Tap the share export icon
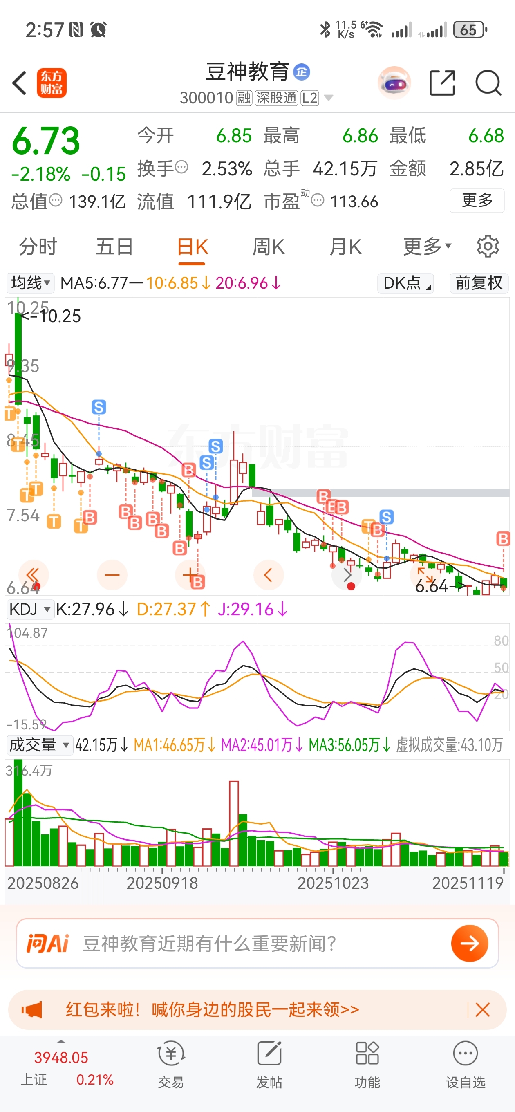This screenshot has width=515, height=1112. coord(442,83)
